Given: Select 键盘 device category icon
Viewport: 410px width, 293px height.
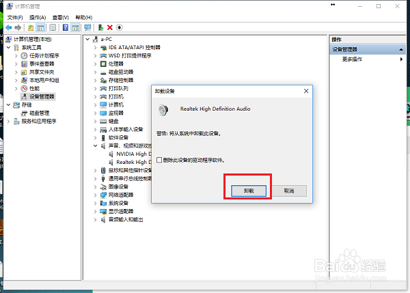Looking at the screenshot, I should [x=103, y=122].
